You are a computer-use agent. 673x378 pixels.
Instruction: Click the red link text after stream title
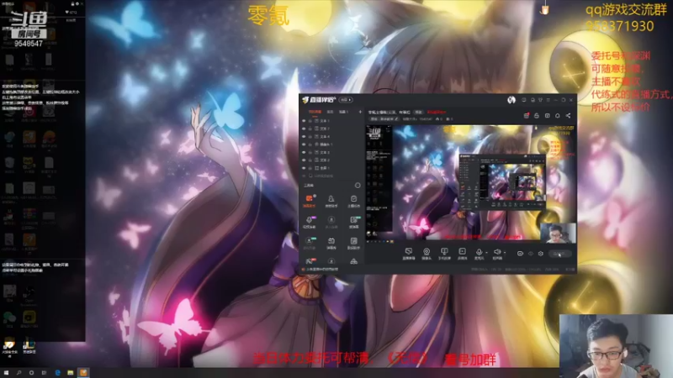click(437, 113)
